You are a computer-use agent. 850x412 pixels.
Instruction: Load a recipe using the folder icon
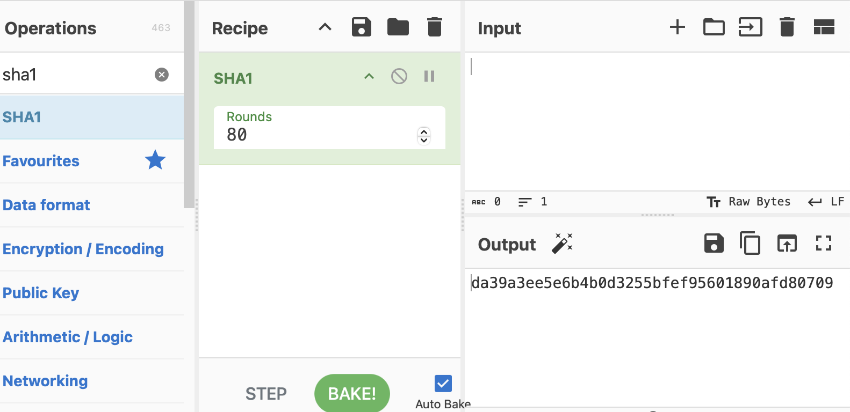(x=398, y=27)
